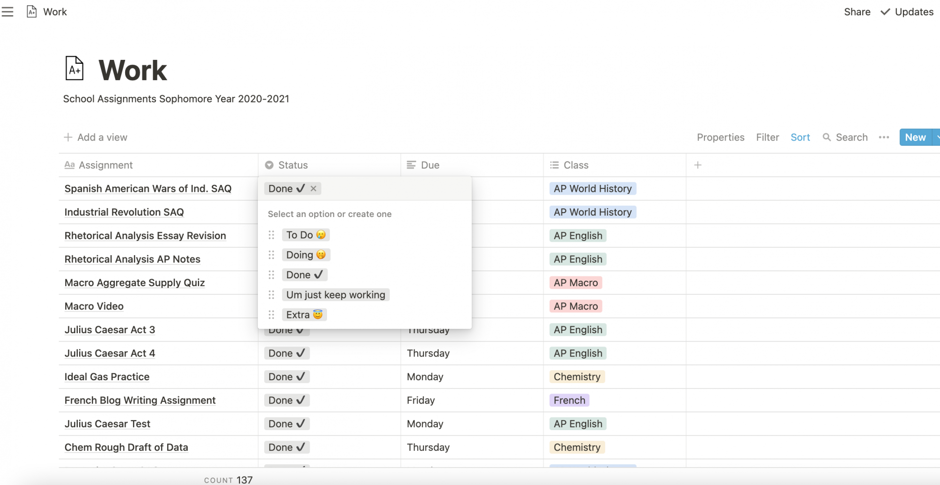Click the blue New button

pyautogui.click(x=915, y=137)
